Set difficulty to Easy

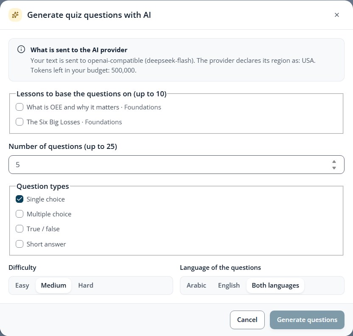pos(22,286)
